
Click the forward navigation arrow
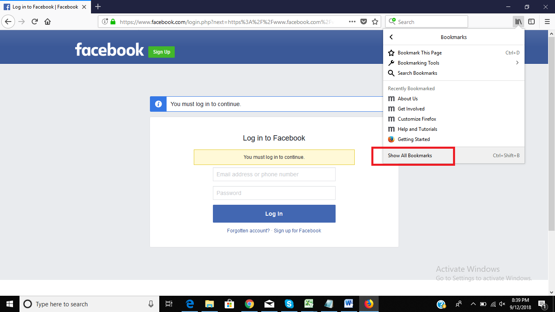coord(22,22)
